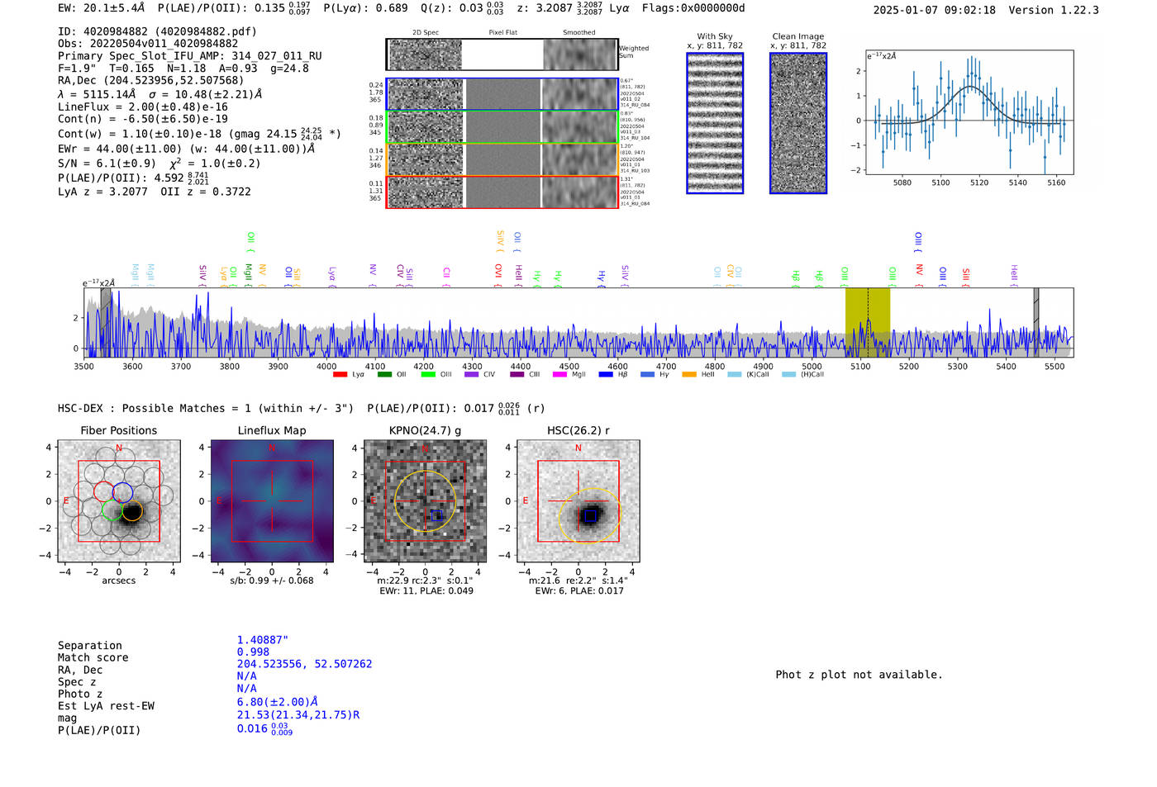
Task: Click the s/b: 0.99 +/- 0.068 caption
Action: point(272,581)
